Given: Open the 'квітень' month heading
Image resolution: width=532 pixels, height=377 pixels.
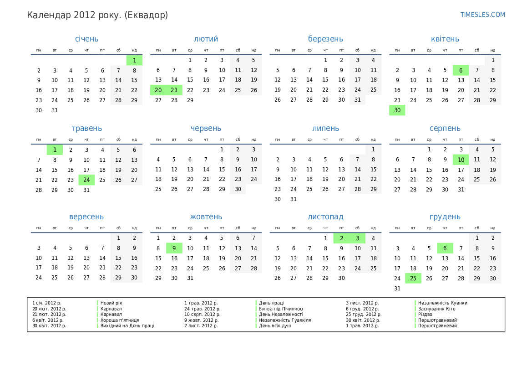Looking at the screenshot, I should point(445,39).
